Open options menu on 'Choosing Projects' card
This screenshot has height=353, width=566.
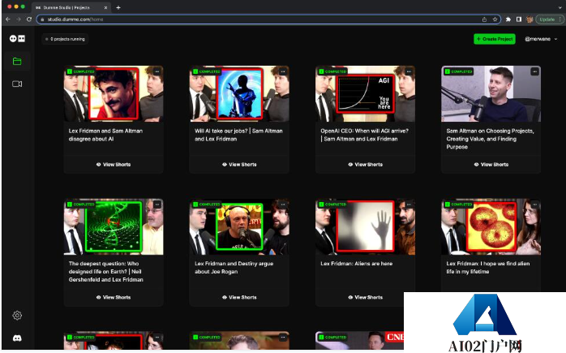(x=534, y=71)
